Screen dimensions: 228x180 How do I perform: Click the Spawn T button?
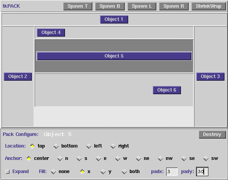click(78, 6)
